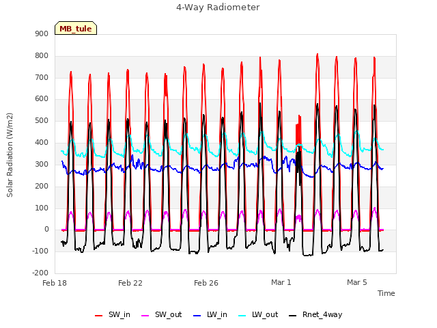The image size is (437, 328).
Task: Click the Feb 26 x-axis tick label
Action: click(x=206, y=283)
